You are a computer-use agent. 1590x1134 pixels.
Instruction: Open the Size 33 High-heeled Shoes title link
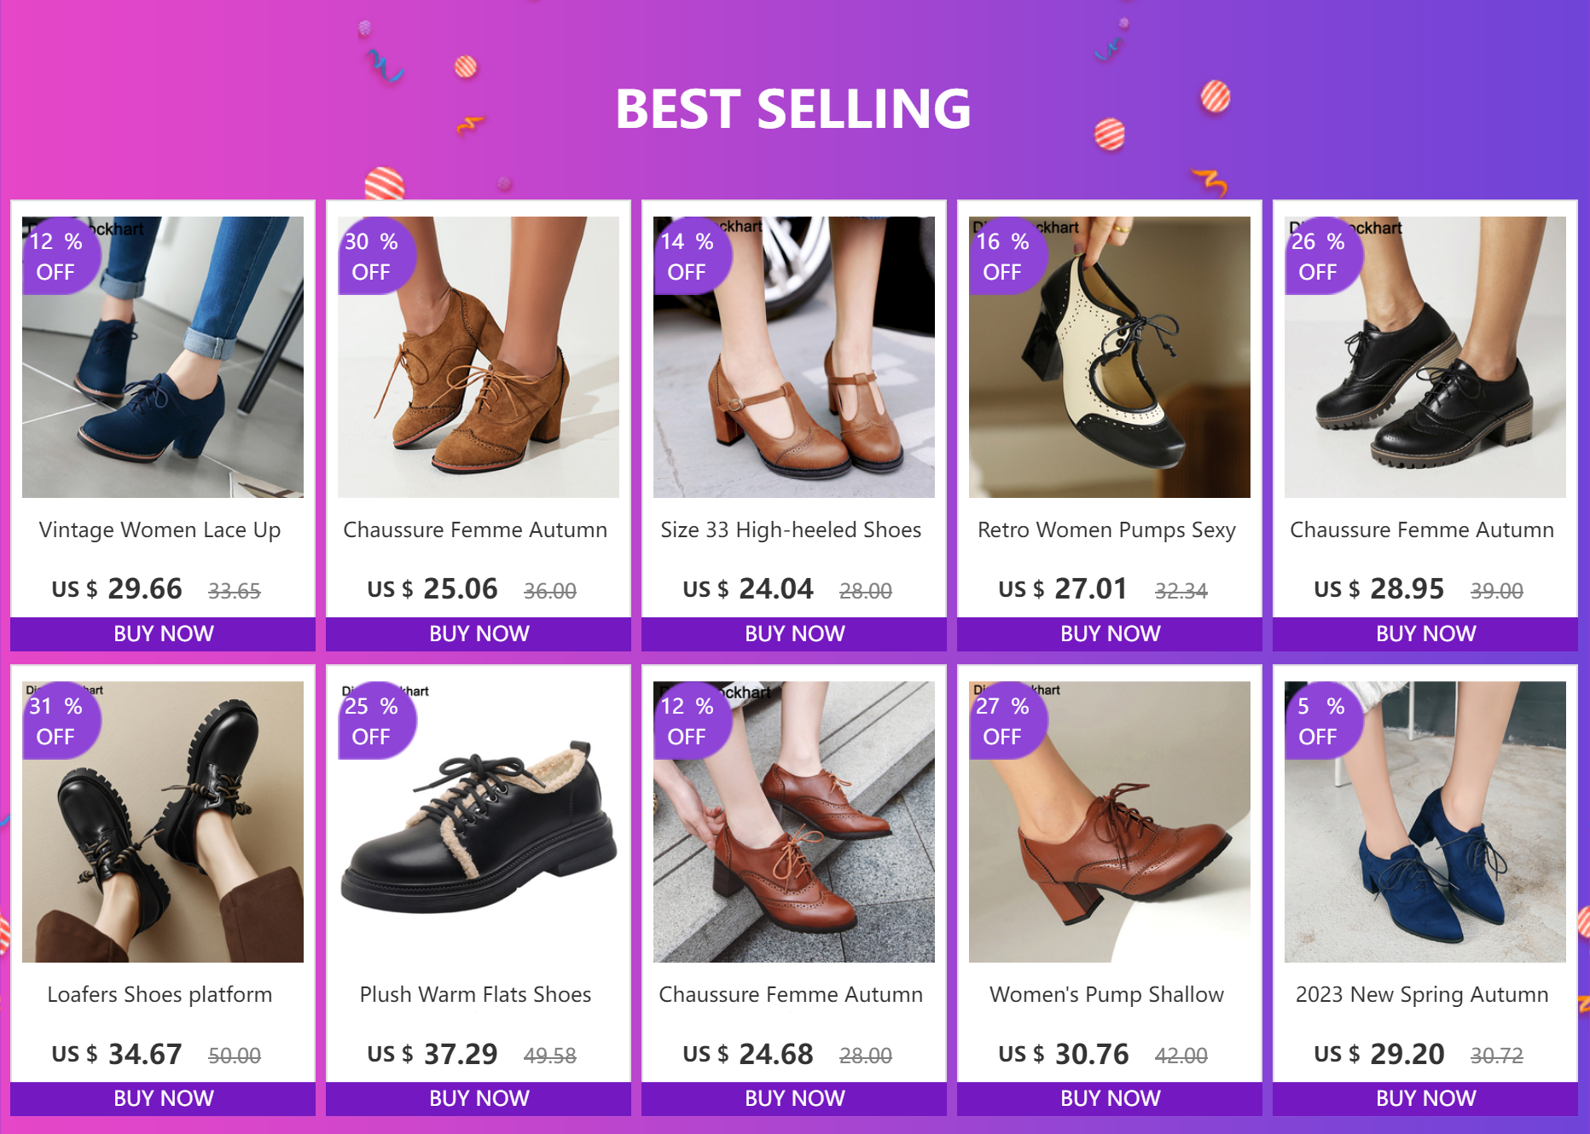coord(791,529)
